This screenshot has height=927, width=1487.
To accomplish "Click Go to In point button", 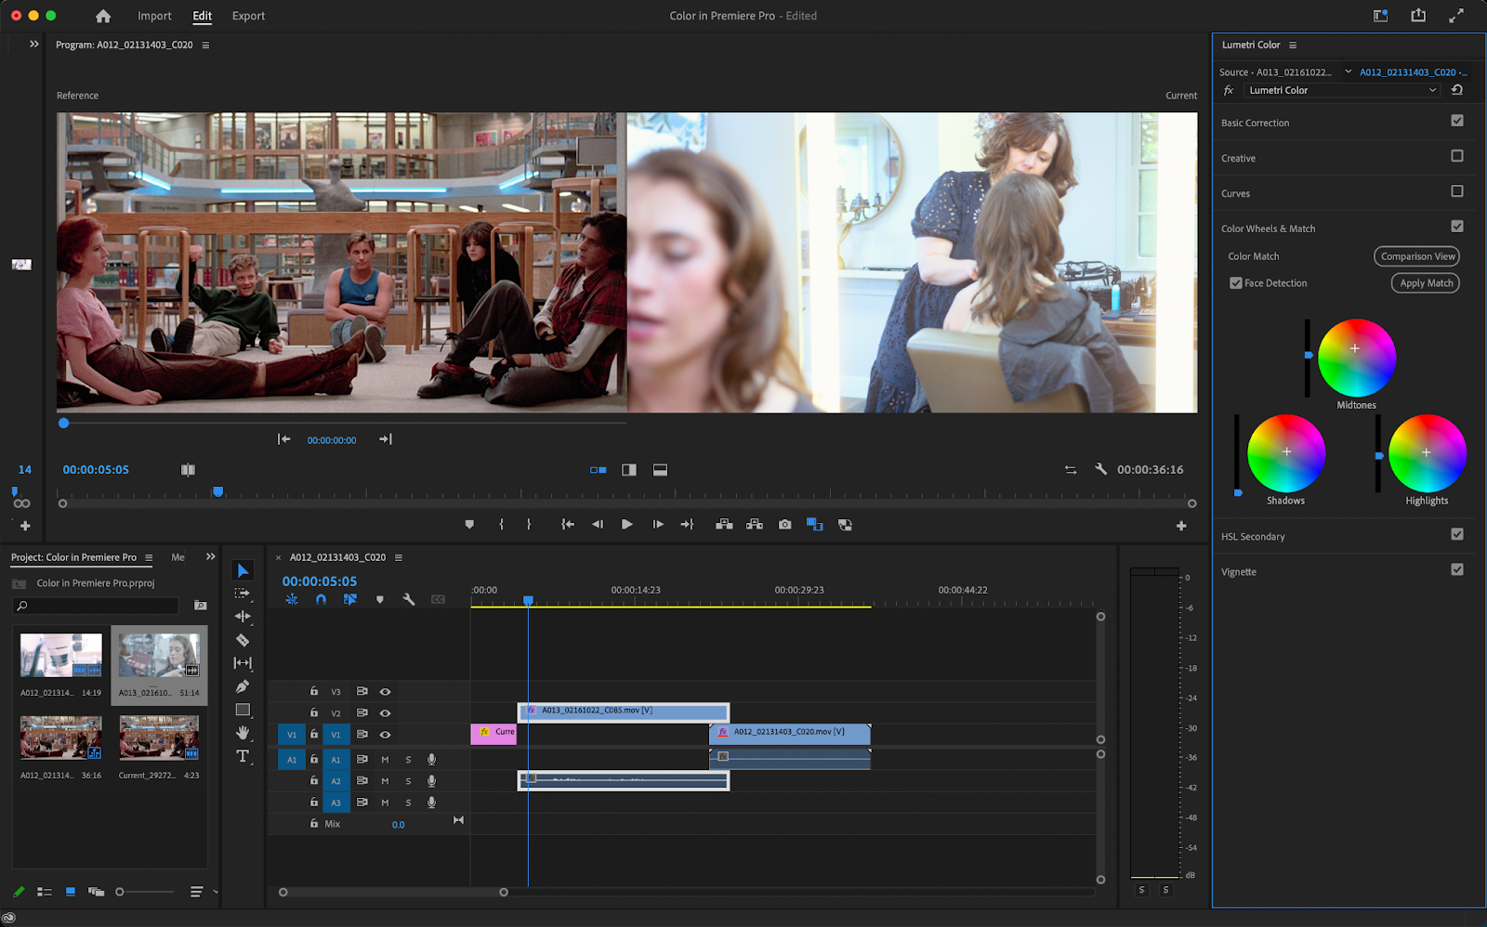I will (x=568, y=525).
